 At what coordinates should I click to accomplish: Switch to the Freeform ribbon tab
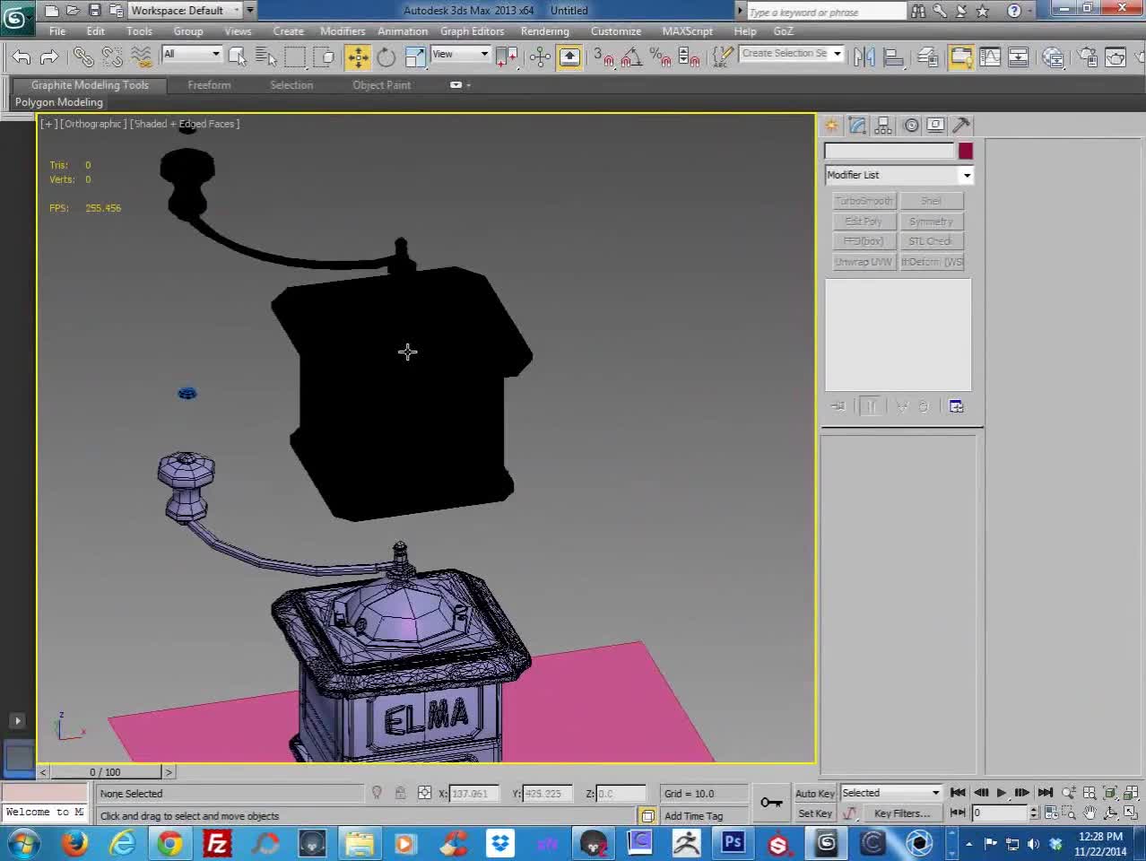pos(209,85)
